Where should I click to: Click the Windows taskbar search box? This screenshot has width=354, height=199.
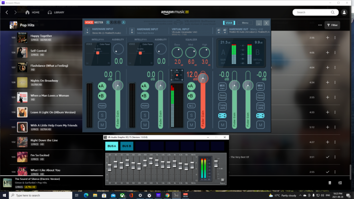(41, 195)
